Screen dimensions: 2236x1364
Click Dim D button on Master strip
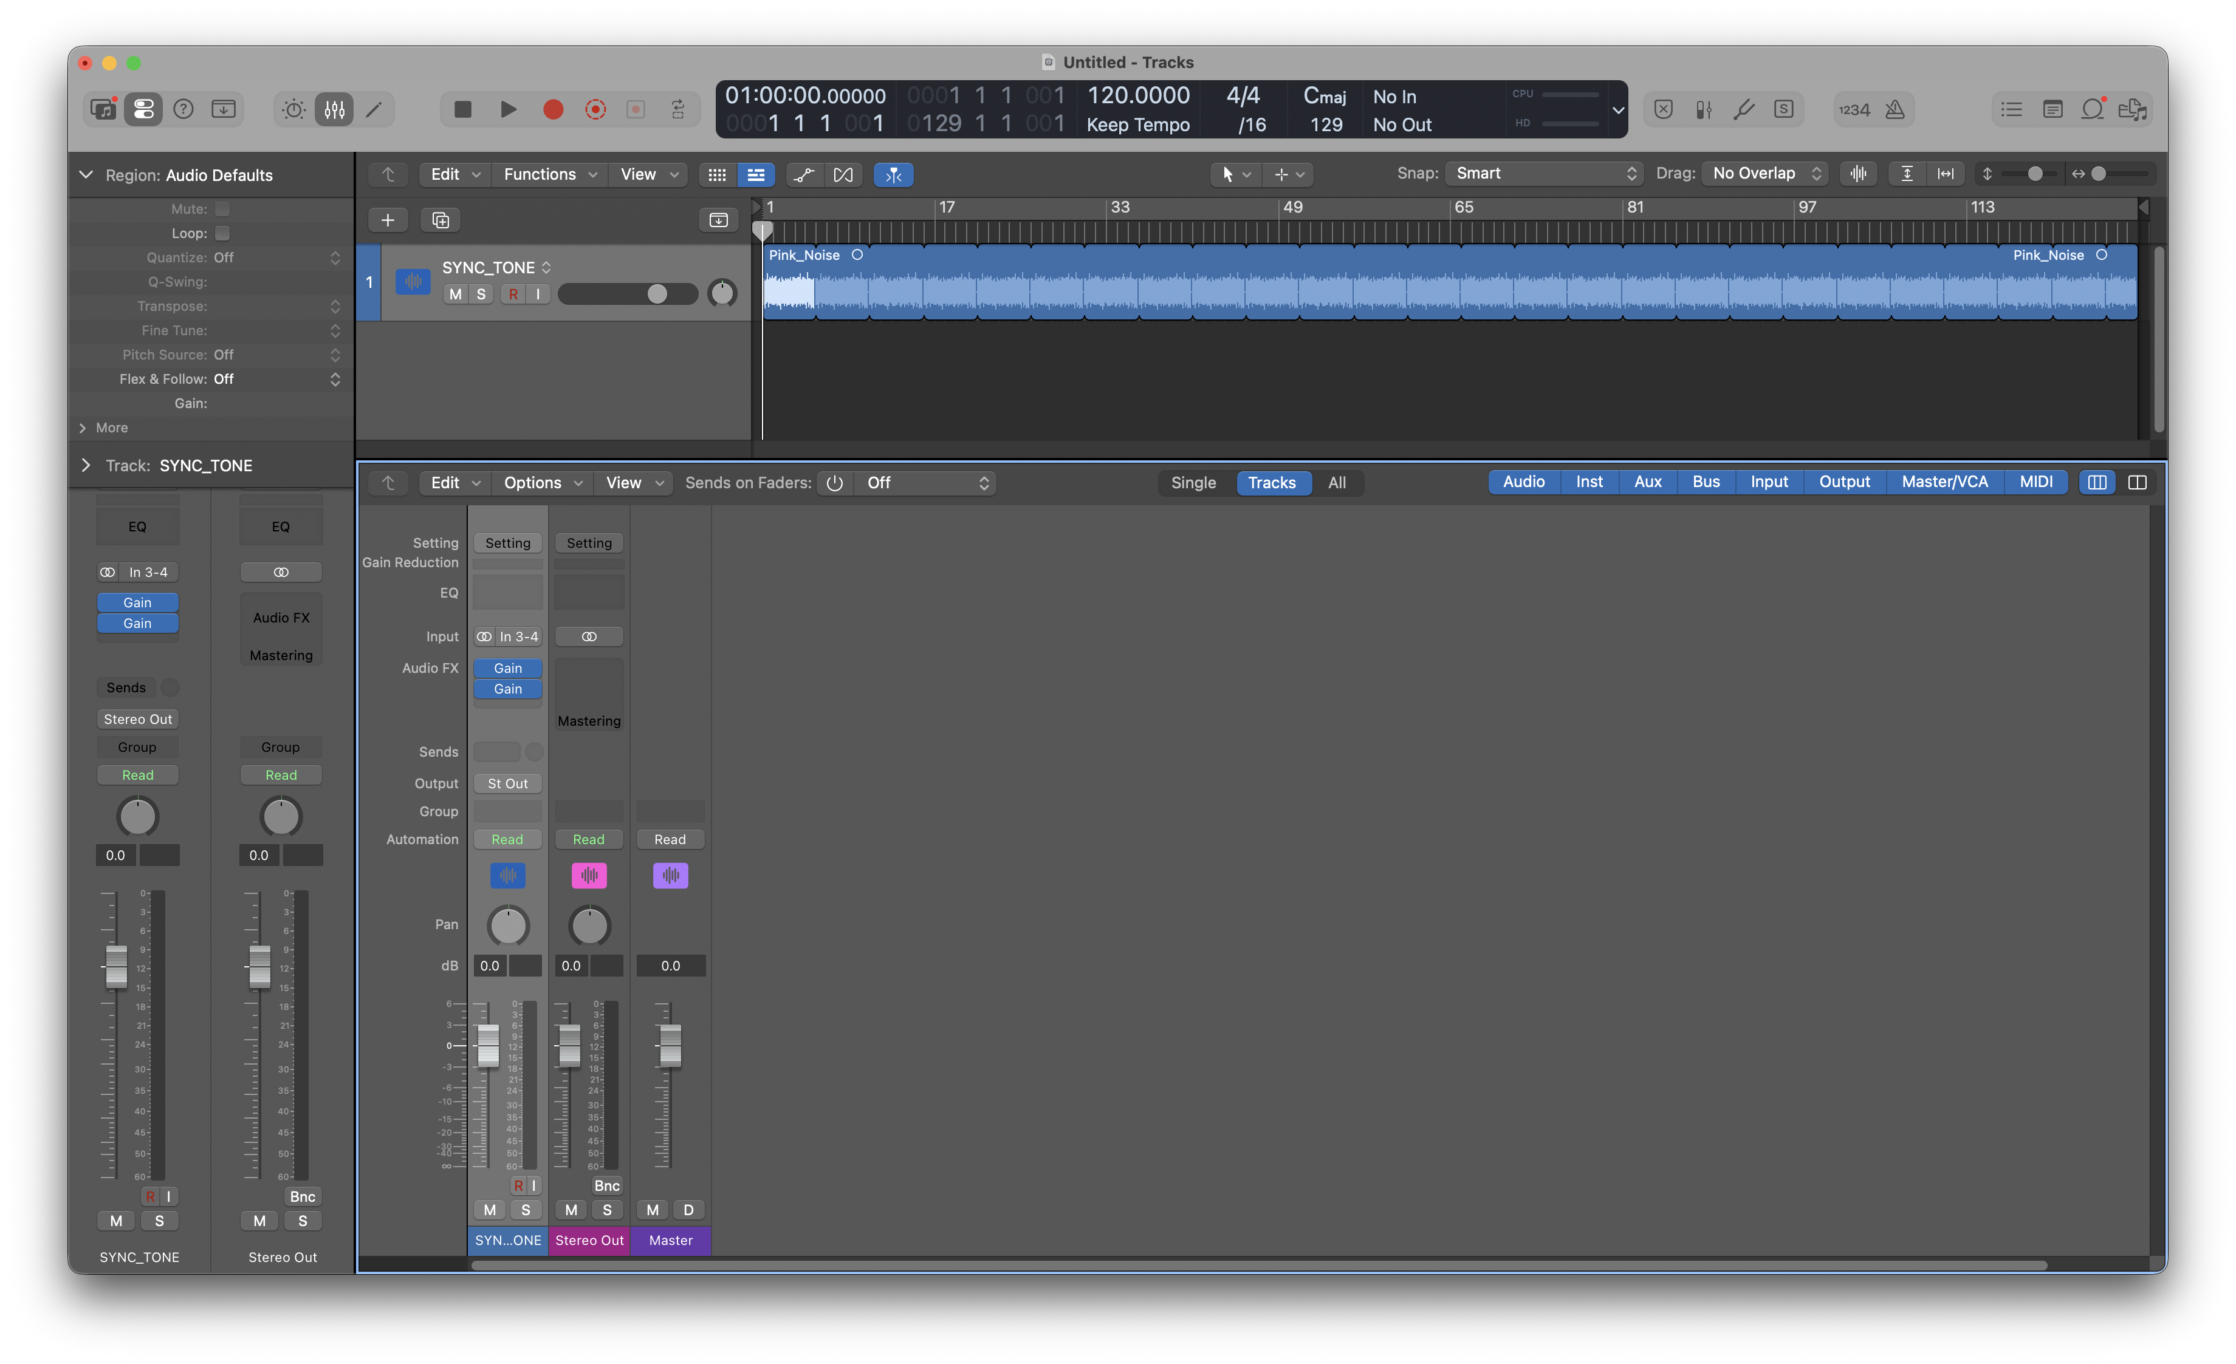coord(689,1210)
